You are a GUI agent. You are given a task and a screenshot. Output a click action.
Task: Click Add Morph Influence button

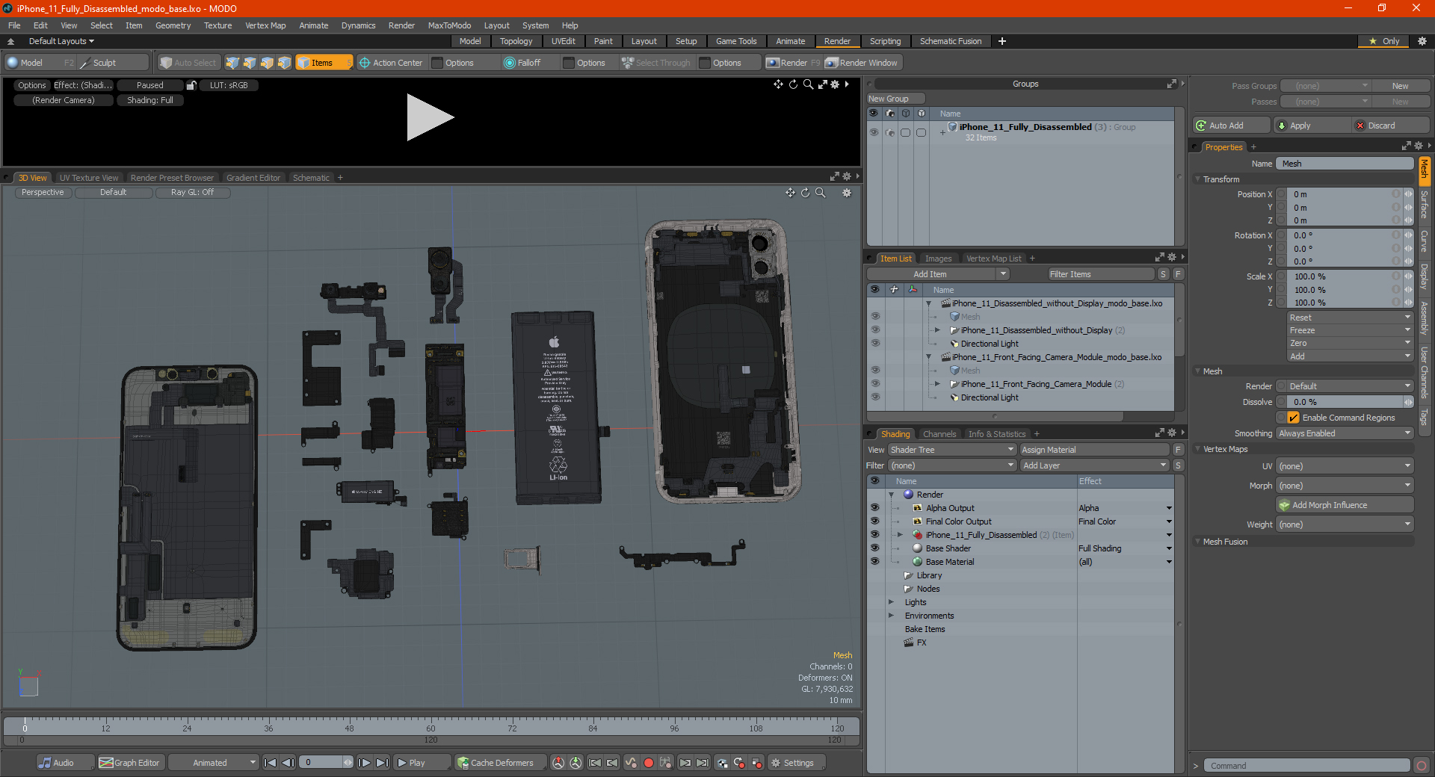coord(1345,505)
